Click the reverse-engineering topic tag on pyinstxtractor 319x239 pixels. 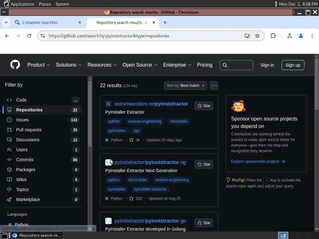(x=145, y=122)
